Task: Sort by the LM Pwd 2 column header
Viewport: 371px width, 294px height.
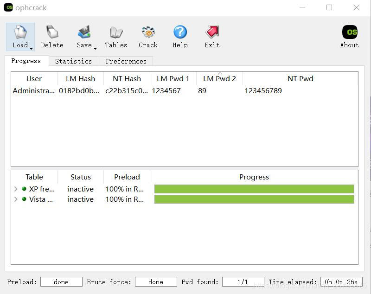Action: point(219,78)
